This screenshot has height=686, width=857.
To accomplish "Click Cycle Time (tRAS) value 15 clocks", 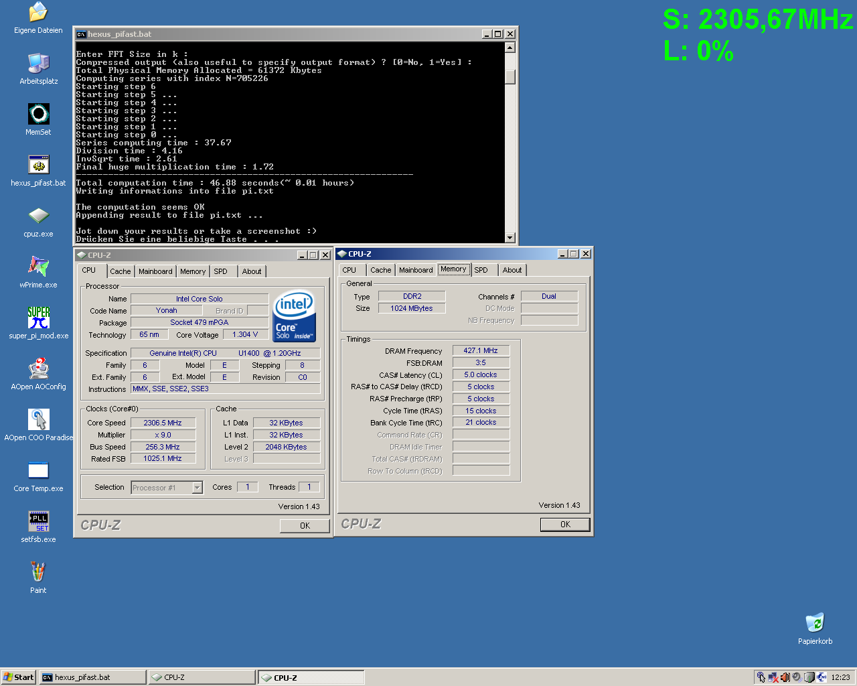I will tap(481, 411).
